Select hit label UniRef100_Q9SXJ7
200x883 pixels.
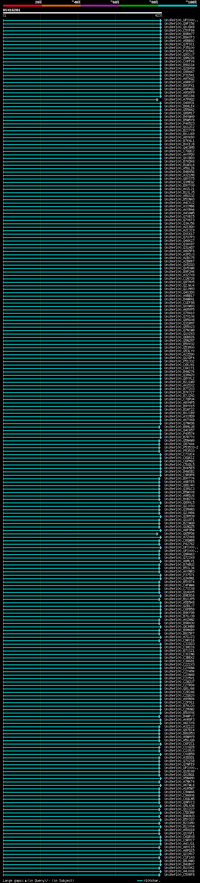tap(179, 55)
